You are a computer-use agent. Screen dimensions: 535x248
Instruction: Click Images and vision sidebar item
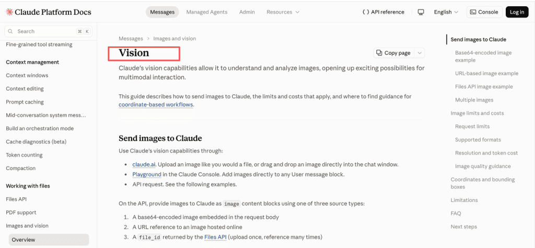27,226
